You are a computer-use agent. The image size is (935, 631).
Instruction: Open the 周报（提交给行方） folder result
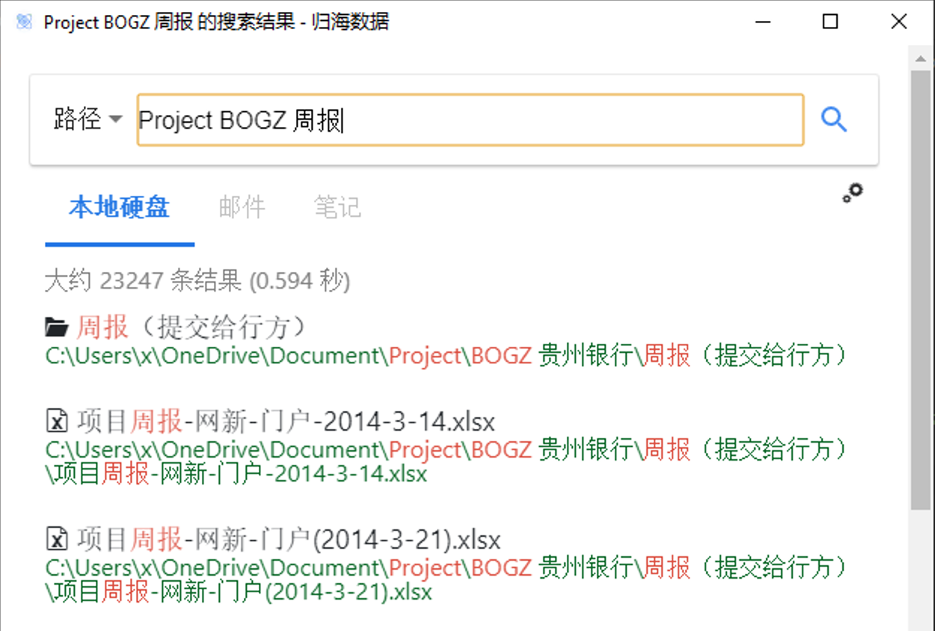click(192, 327)
